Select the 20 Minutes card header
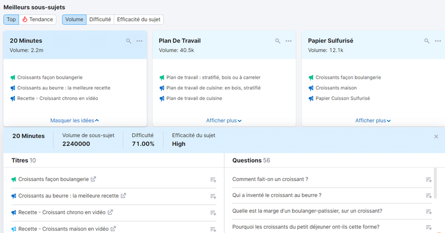The image size is (445, 233). coord(75,45)
